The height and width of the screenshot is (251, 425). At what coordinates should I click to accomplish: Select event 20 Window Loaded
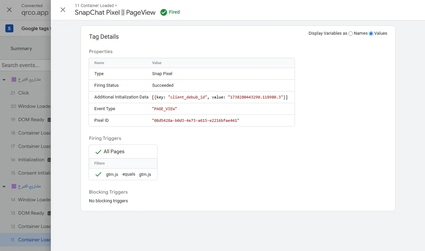coord(25,106)
